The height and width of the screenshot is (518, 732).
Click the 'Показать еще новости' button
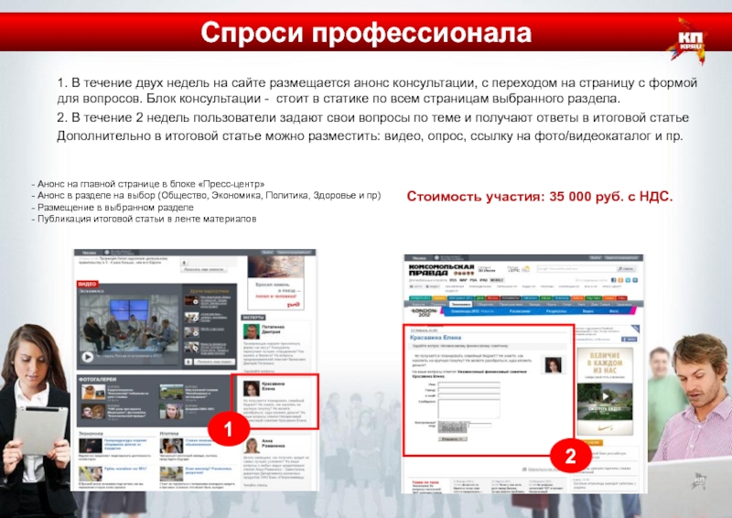[x=204, y=269]
